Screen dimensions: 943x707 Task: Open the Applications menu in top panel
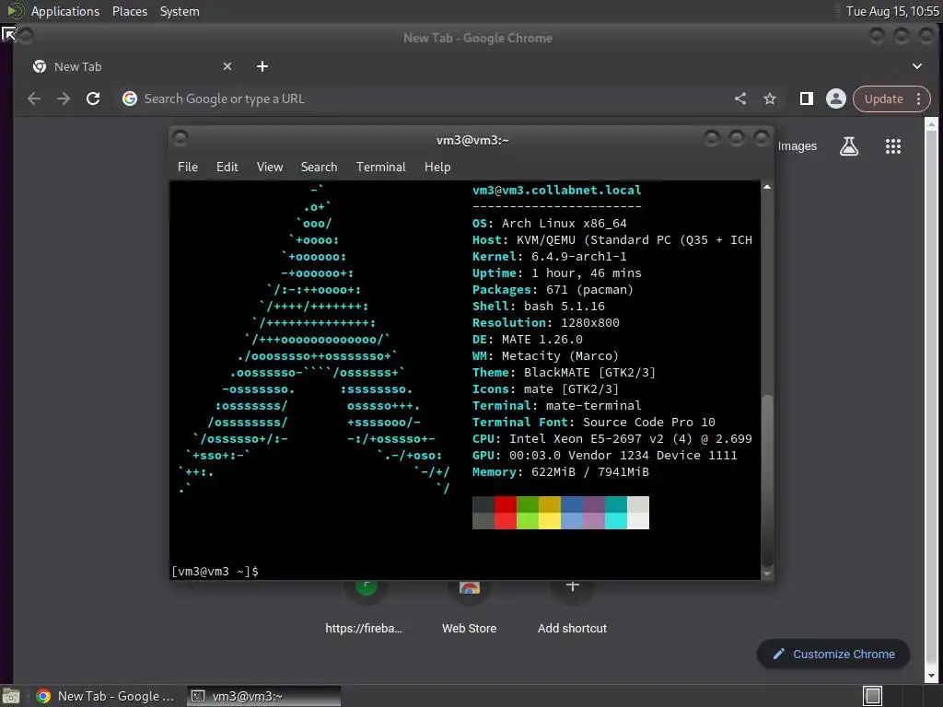(x=65, y=11)
